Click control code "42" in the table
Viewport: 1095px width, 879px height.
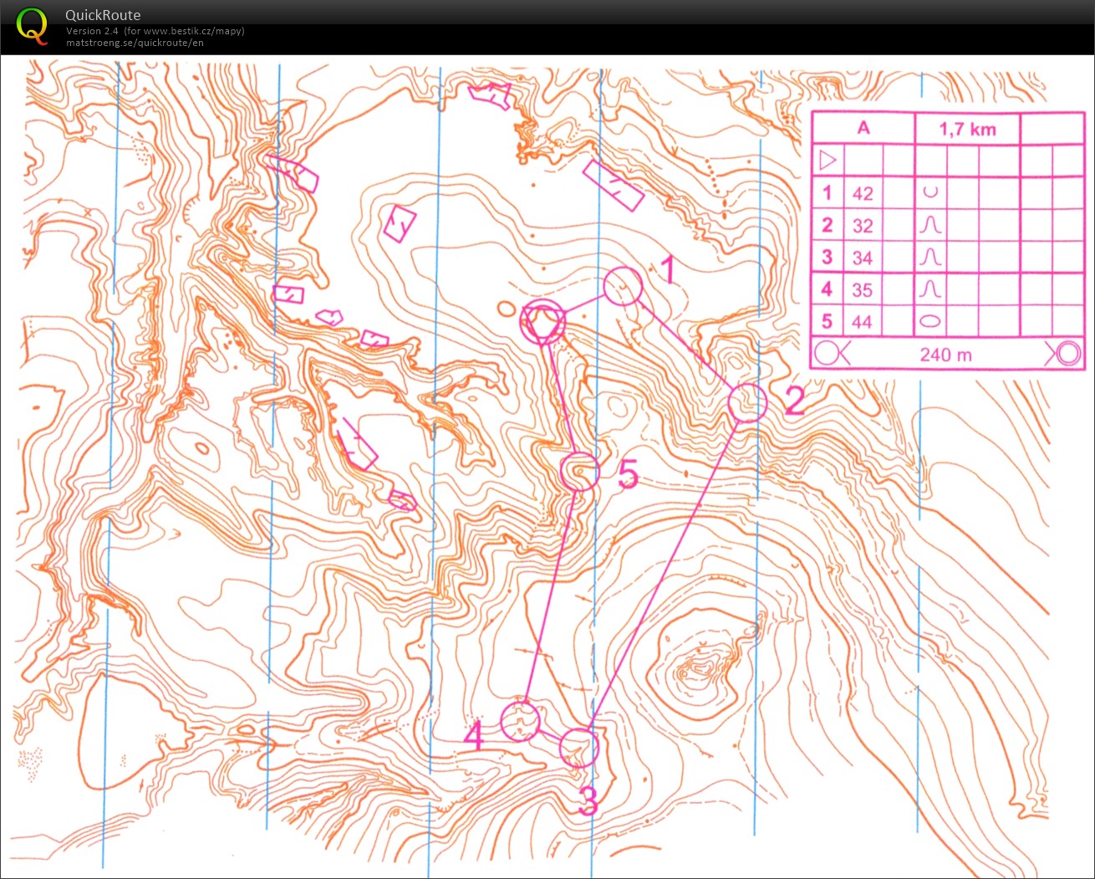(863, 193)
